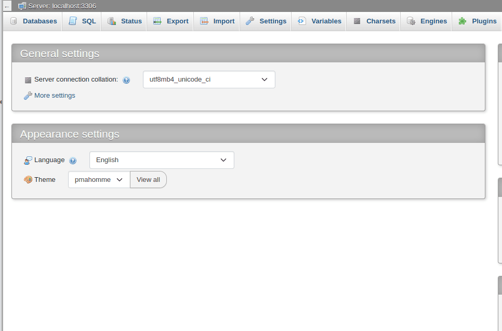Image resolution: width=502 pixels, height=331 pixels.
Task: Open help for Server connection collation
Action: pyautogui.click(x=126, y=80)
